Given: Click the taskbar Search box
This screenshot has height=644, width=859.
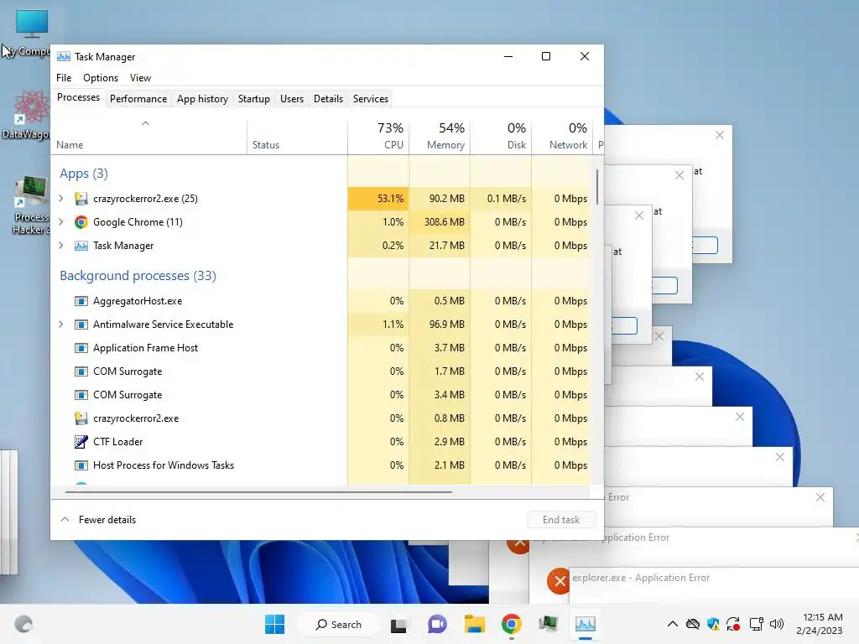Looking at the screenshot, I should [x=338, y=624].
